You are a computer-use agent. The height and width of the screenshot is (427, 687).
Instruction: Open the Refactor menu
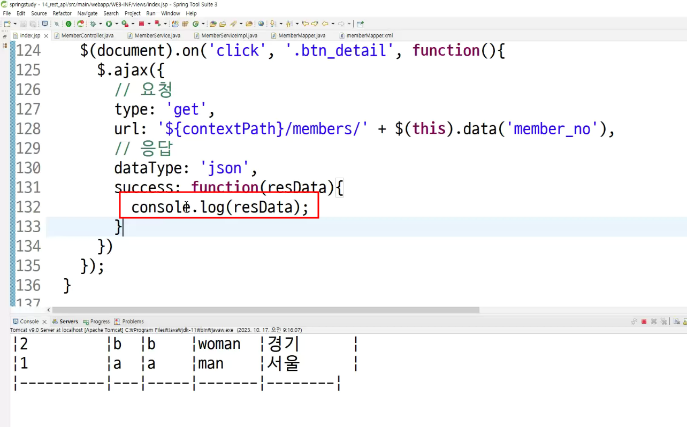pos(62,13)
